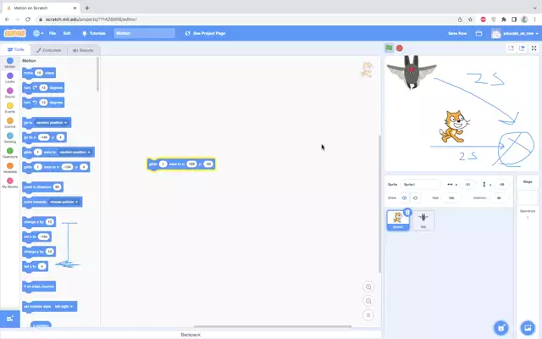Click the project title field 'Motion'
Image resolution: width=542 pixels, height=339 pixels.
click(x=145, y=33)
